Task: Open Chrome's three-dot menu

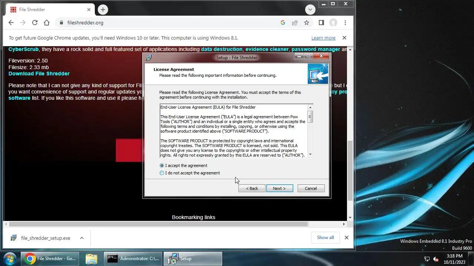Action: tap(345, 23)
